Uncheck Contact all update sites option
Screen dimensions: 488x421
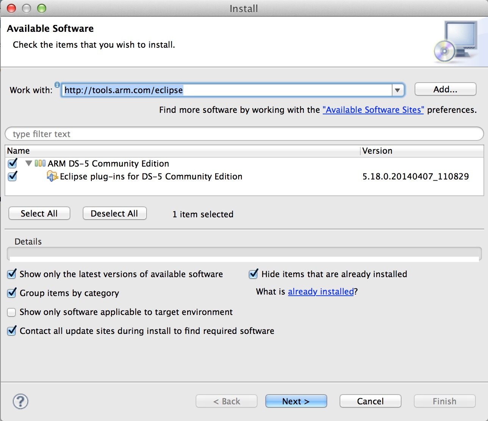coord(12,331)
